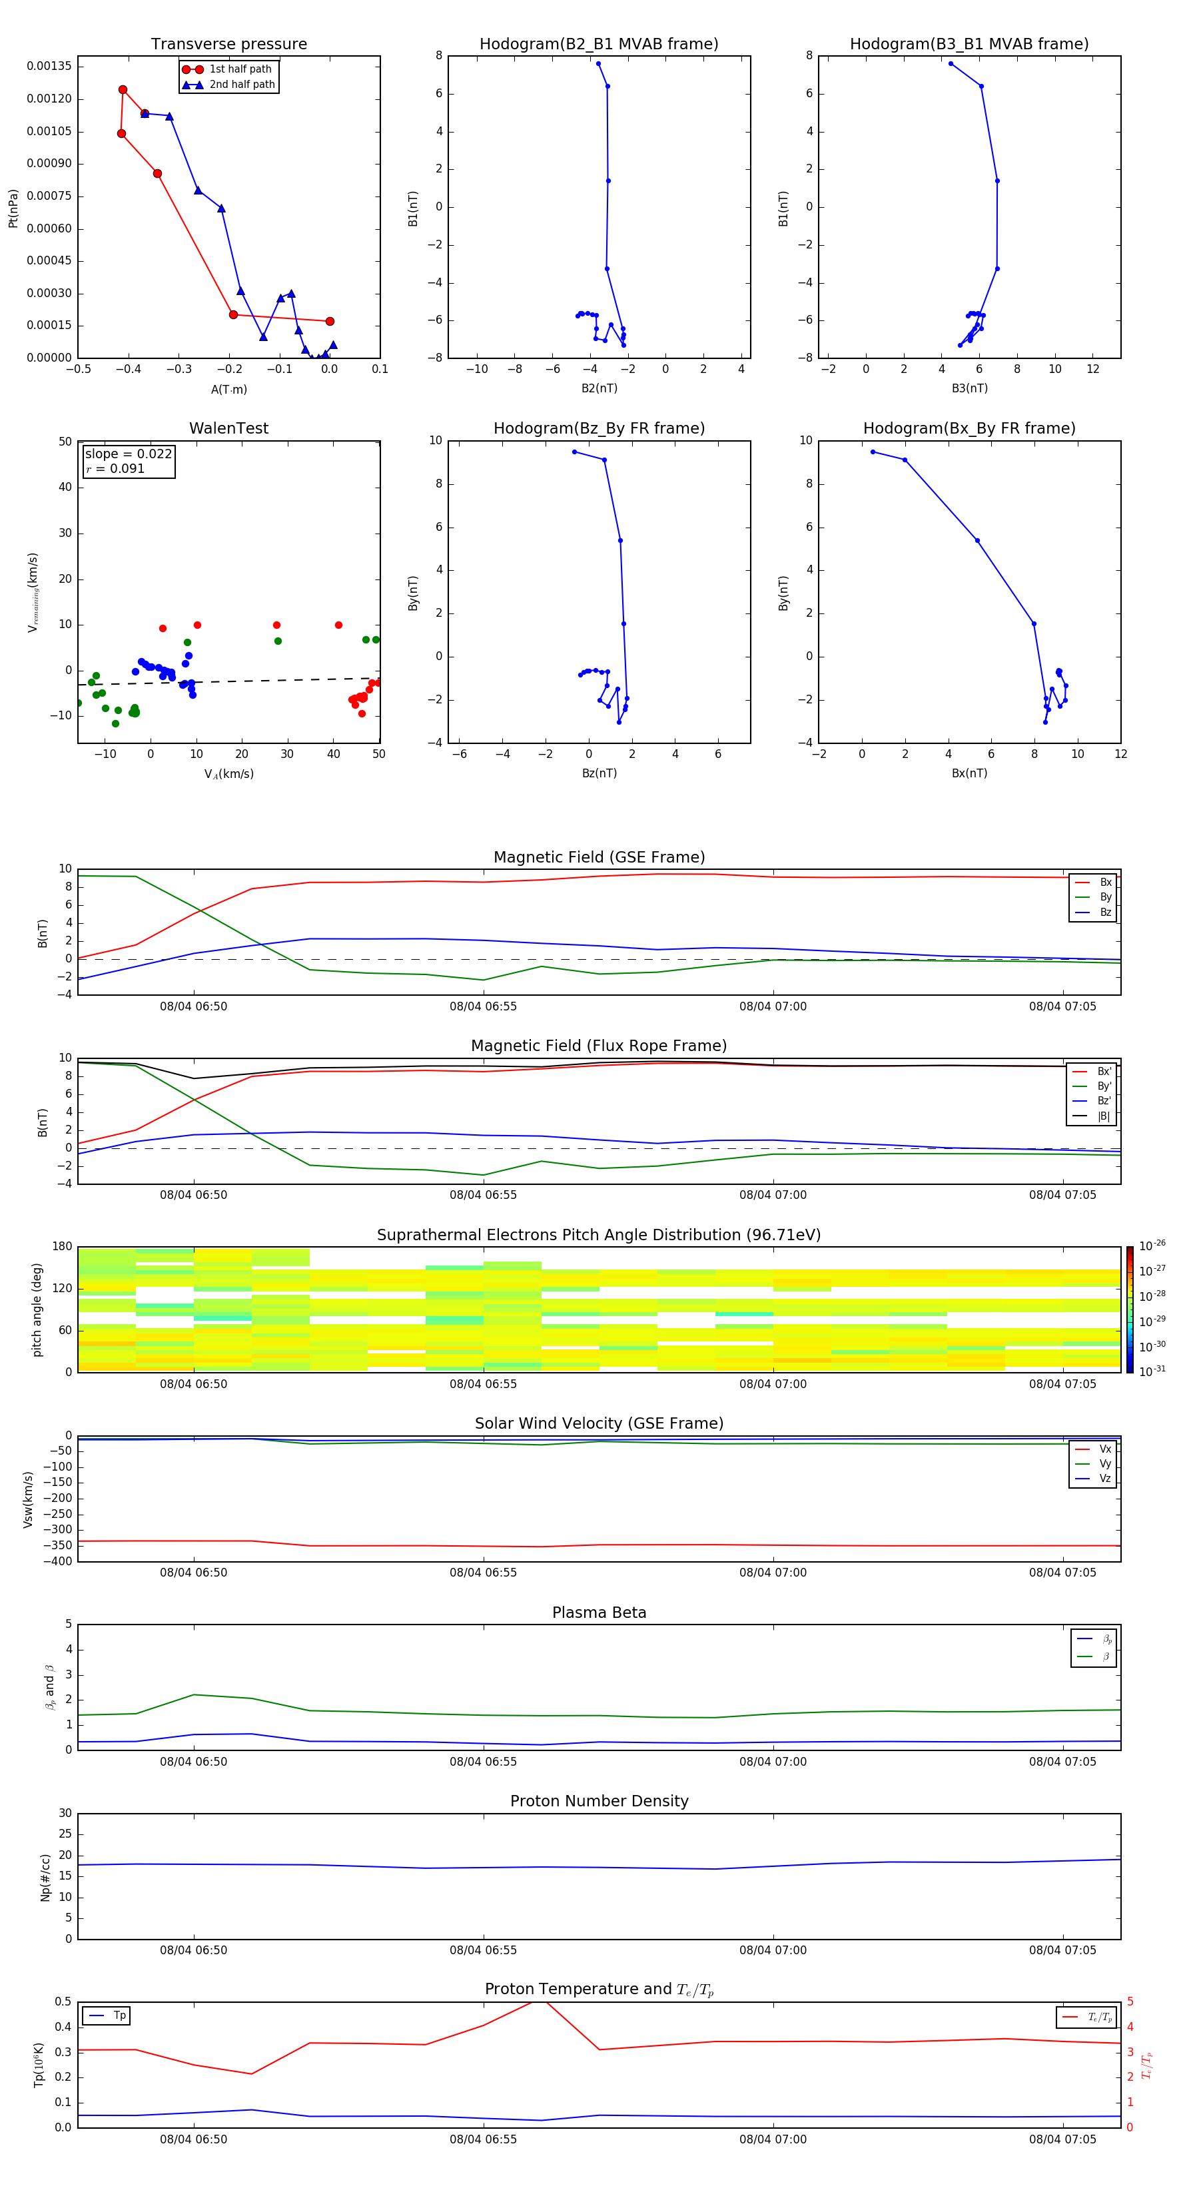Click 08/04 06:50 tick under Solar Wind Velocity plot
Viewport: 1199px width, 2198px height.
point(194,1573)
